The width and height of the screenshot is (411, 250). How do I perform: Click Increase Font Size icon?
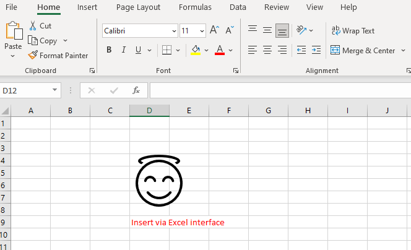click(214, 30)
